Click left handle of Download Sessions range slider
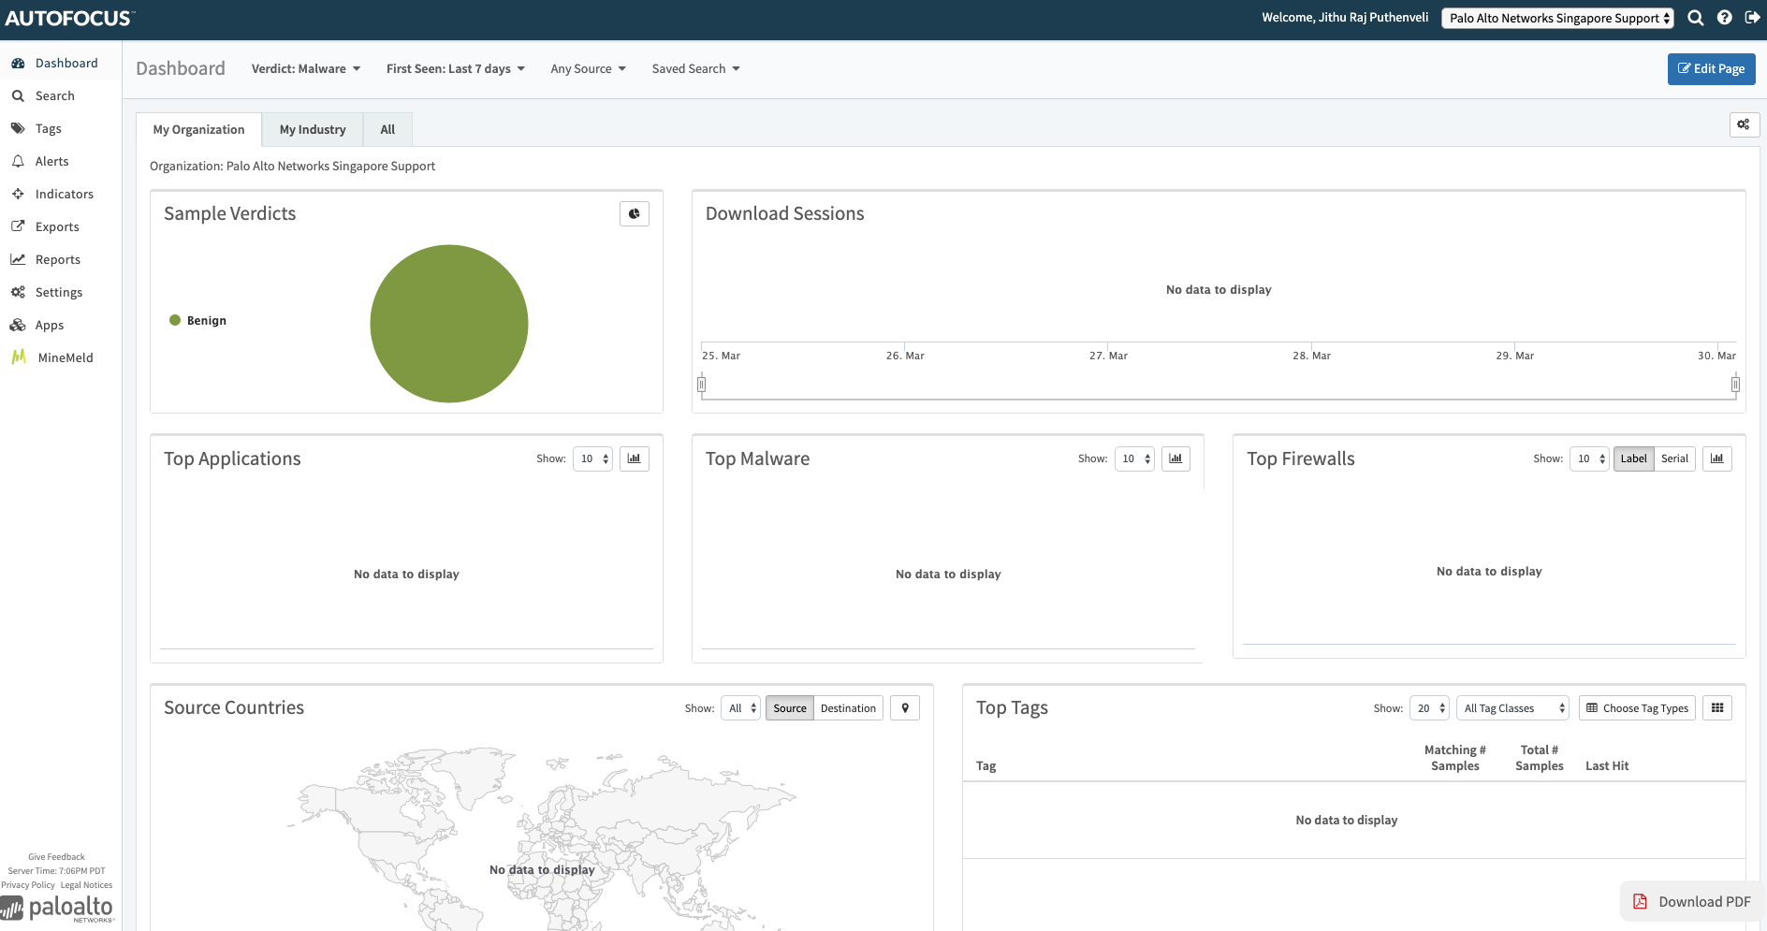Image resolution: width=1767 pixels, height=931 pixels. click(x=701, y=384)
